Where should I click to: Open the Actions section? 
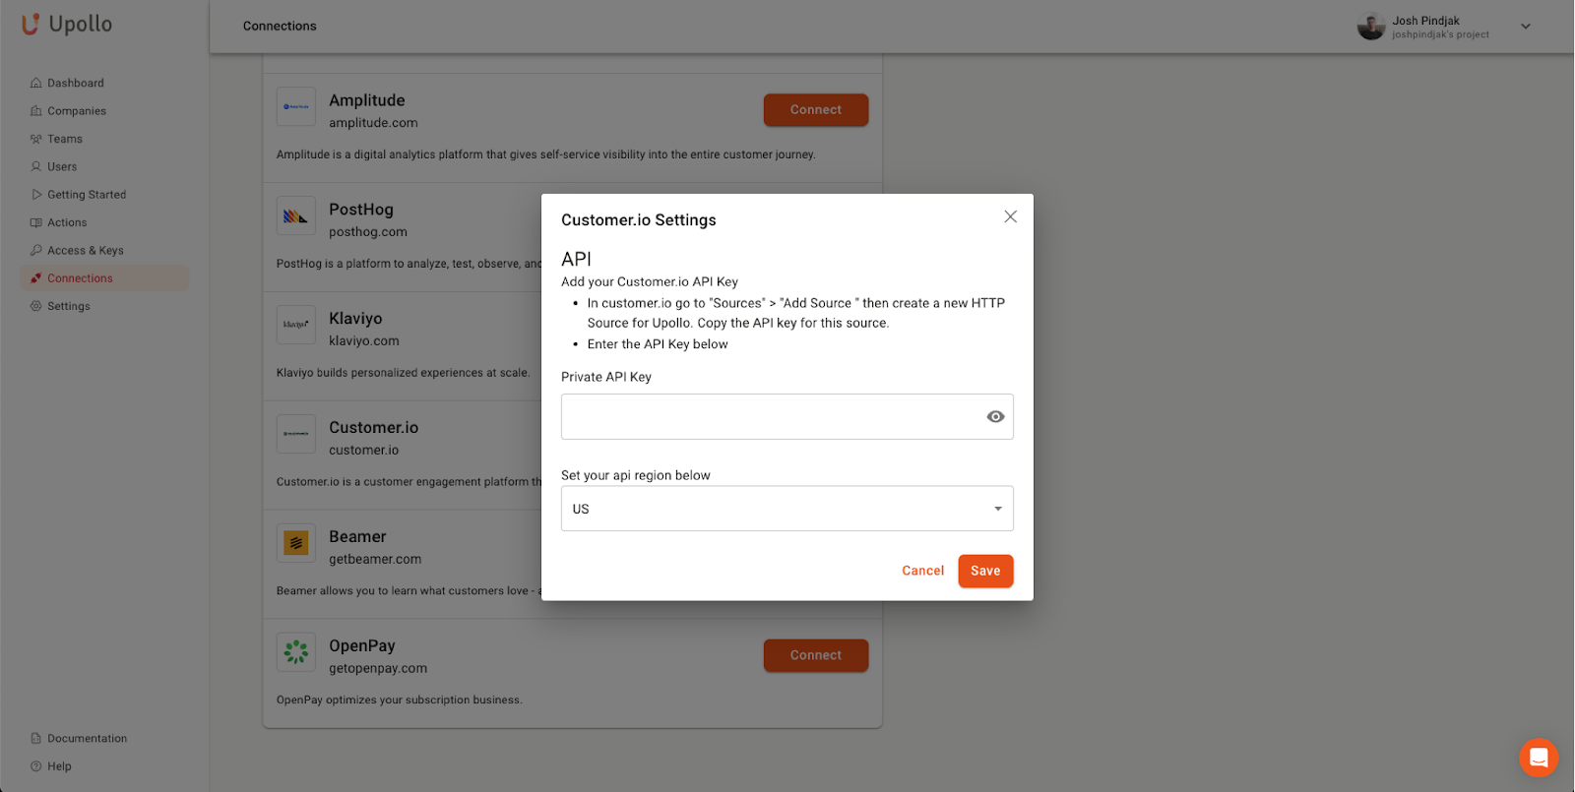coord(67,222)
